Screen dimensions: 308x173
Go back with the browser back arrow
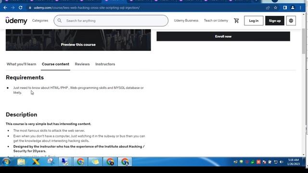point(5,8)
